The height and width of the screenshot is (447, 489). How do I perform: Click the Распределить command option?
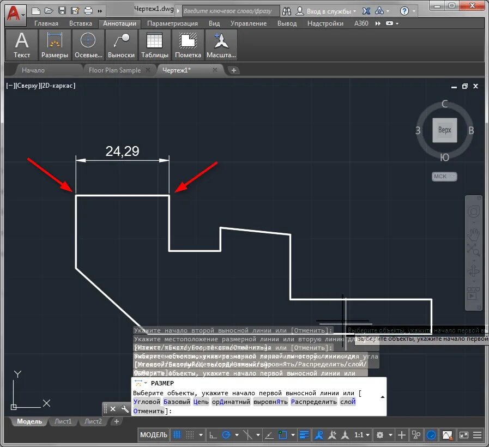point(313,402)
